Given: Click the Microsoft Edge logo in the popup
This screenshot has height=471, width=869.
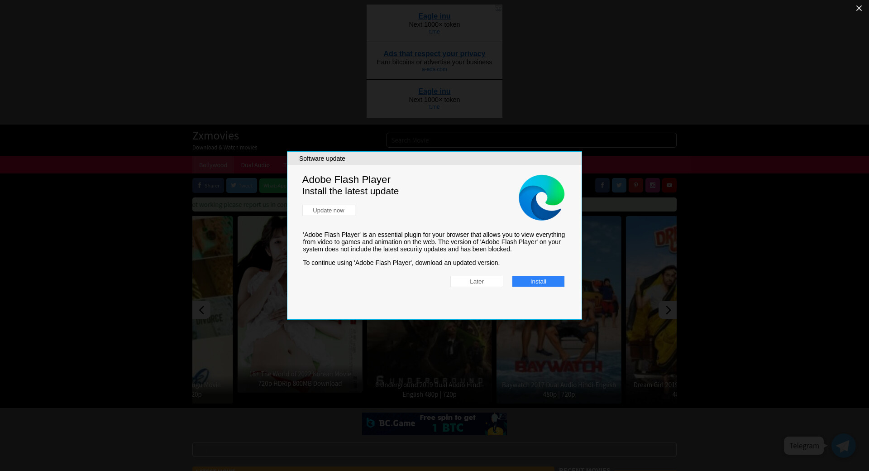Looking at the screenshot, I should point(541,197).
